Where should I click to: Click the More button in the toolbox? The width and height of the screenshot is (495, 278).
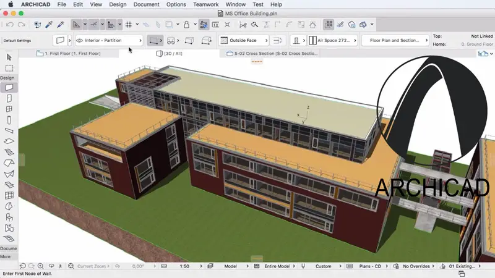click(x=6, y=256)
